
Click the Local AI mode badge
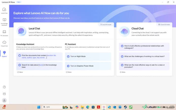(x=106, y=24)
